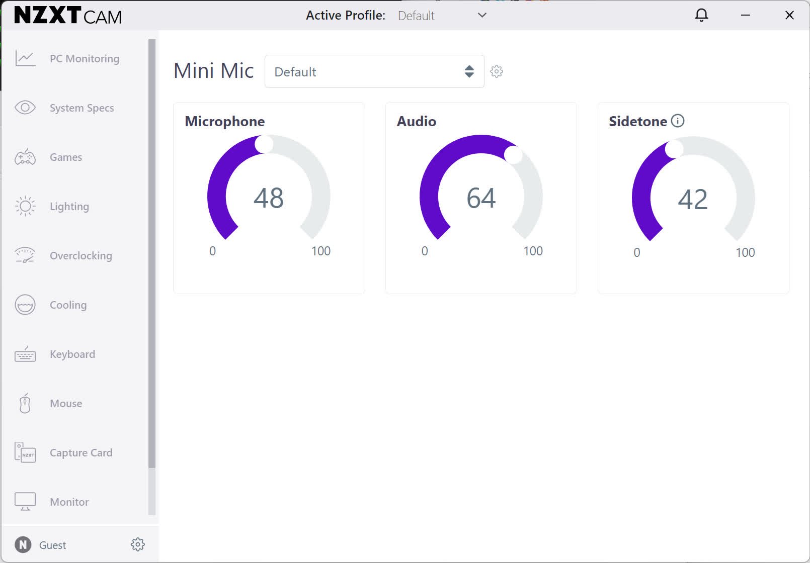Open app settings gear beside Guest

click(137, 544)
